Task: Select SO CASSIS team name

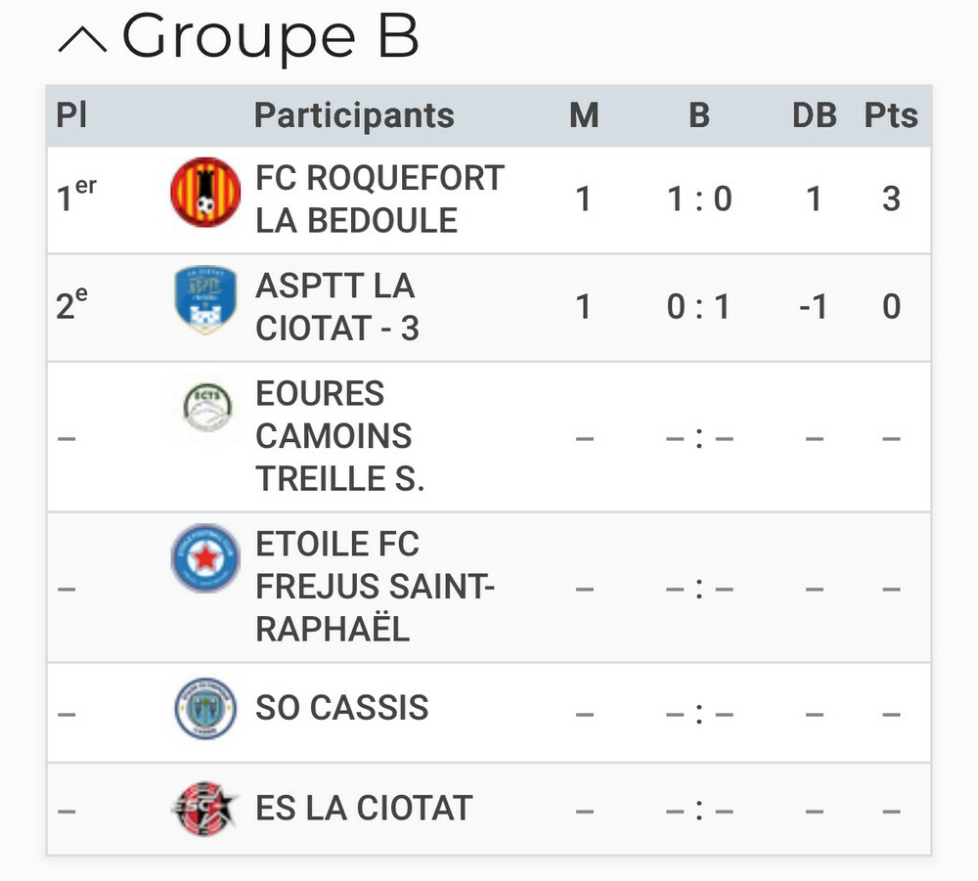Action: (x=342, y=708)
